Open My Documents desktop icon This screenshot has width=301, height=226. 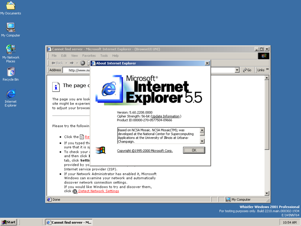pyautogui.click(x=11, y=8)
